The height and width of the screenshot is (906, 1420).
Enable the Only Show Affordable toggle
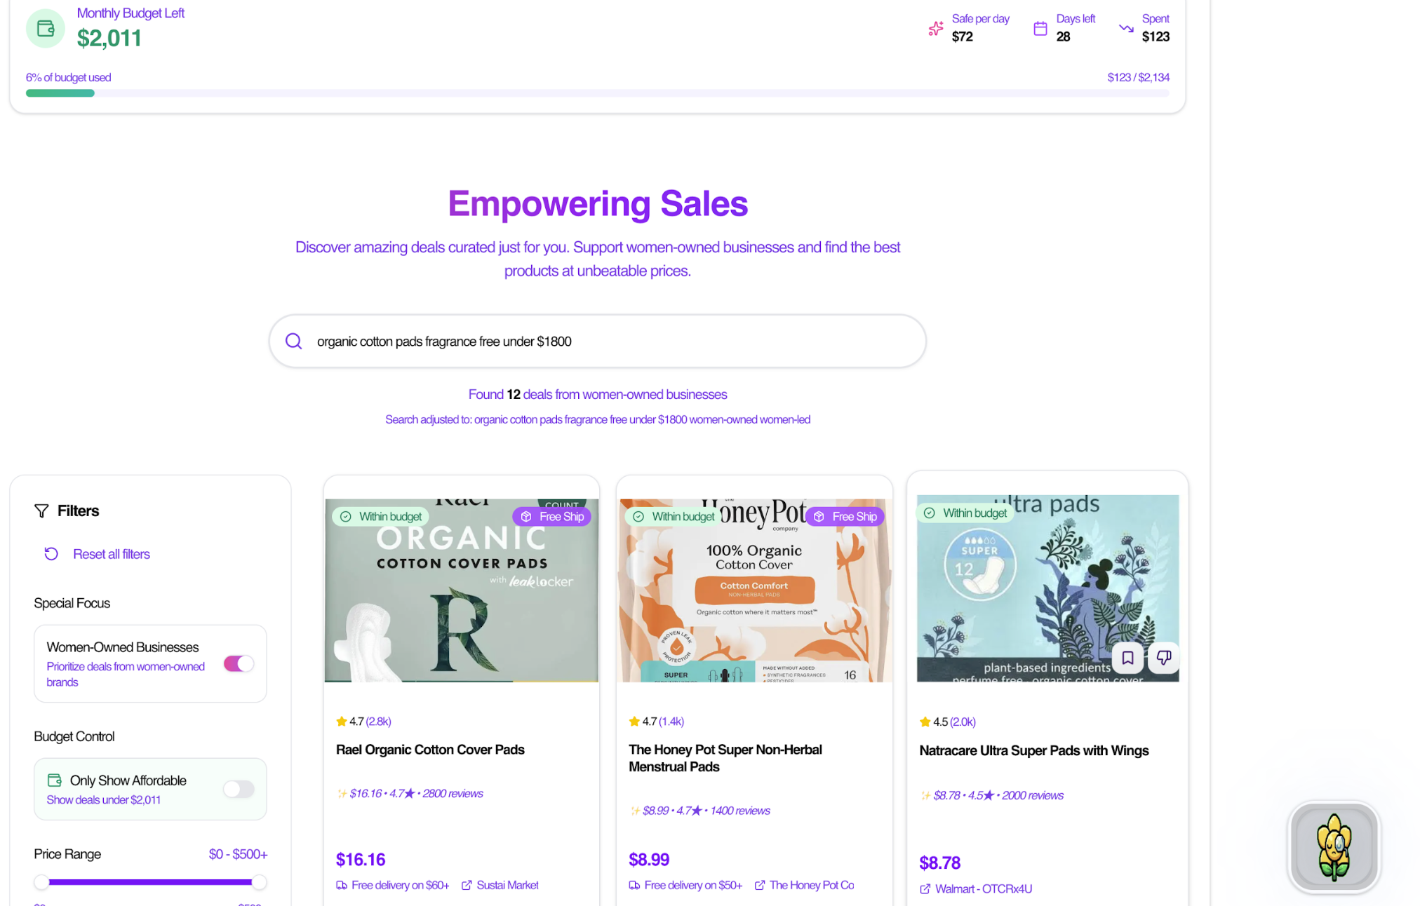(x=239, y=789)
